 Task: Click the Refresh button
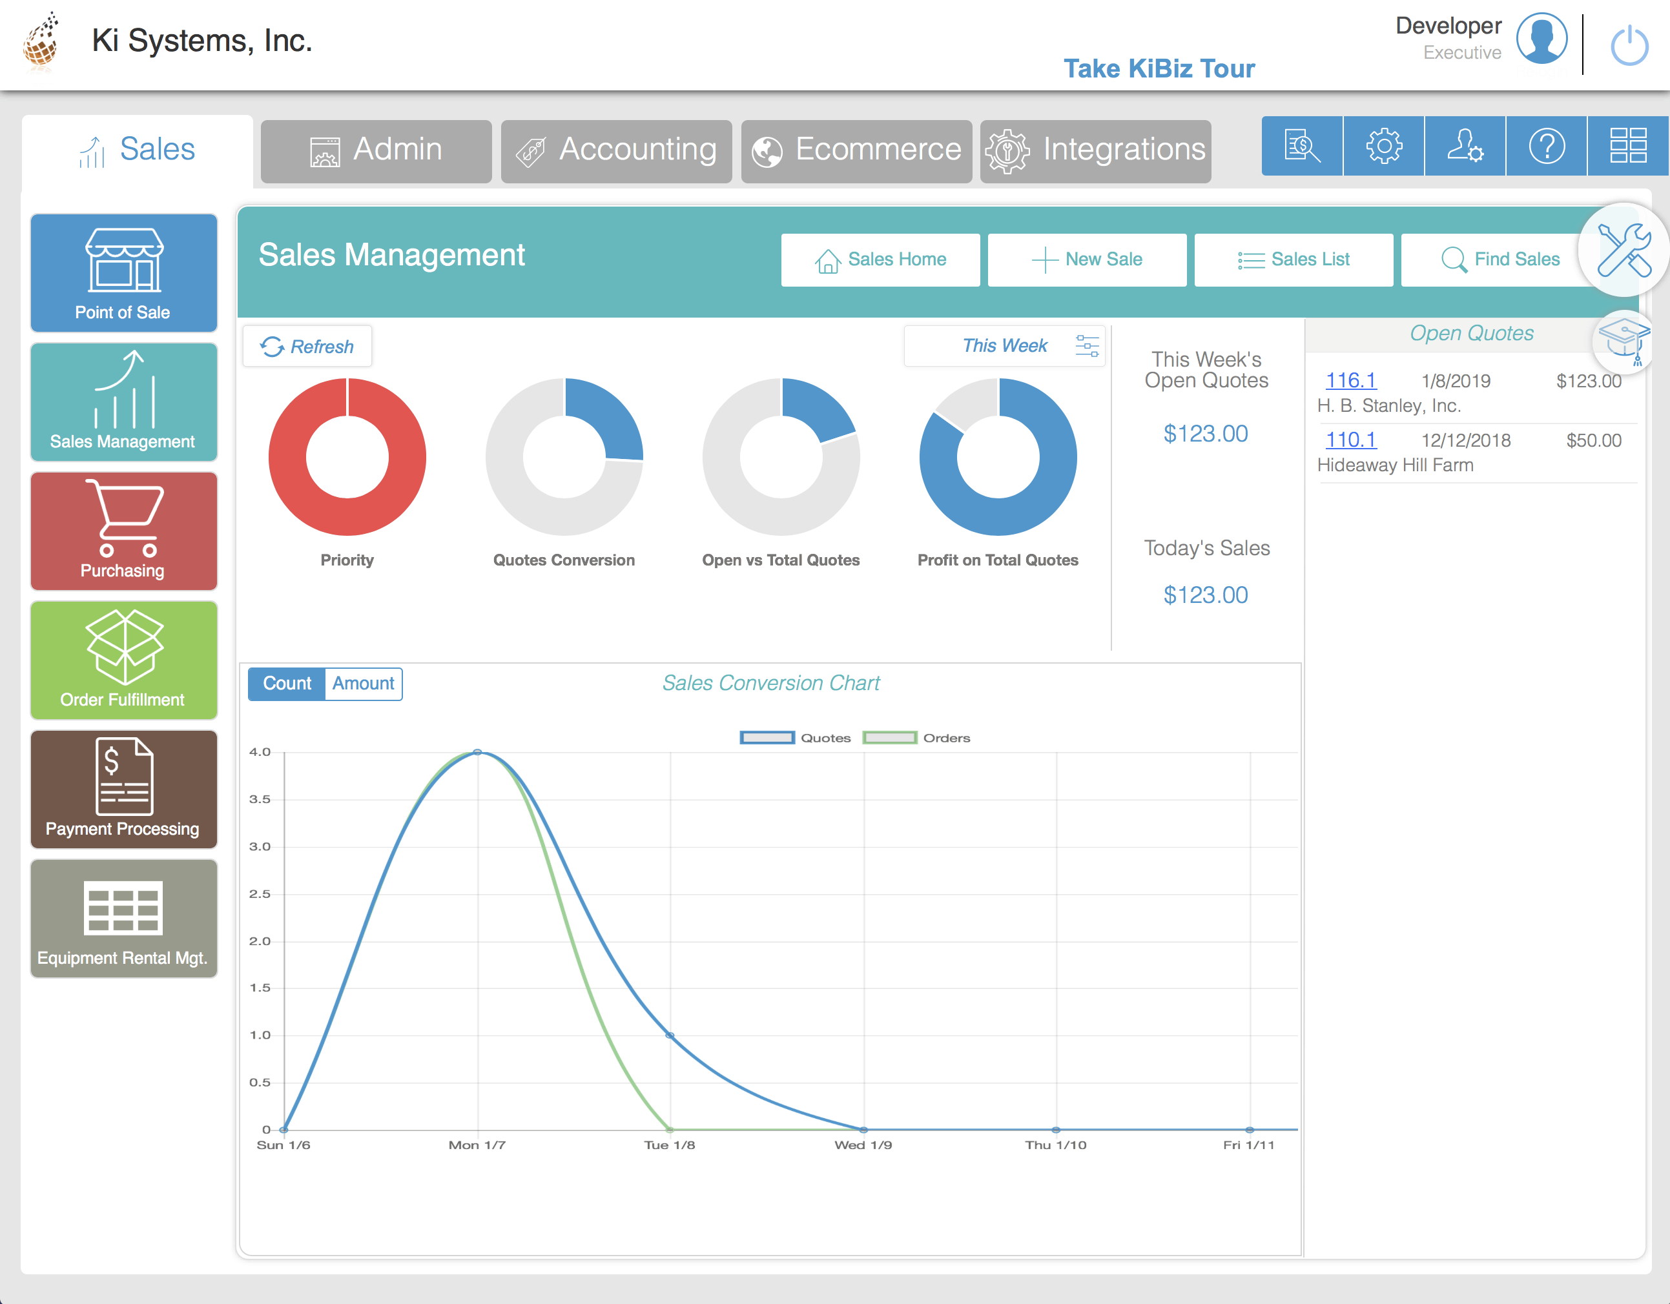pos(307,347)
